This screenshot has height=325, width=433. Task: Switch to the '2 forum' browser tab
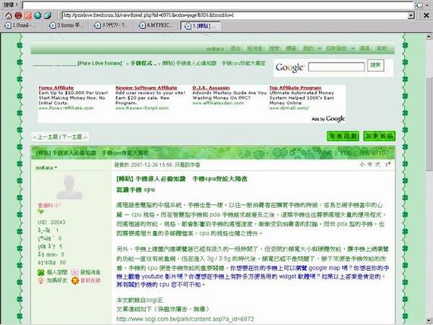tap(67, 25)
